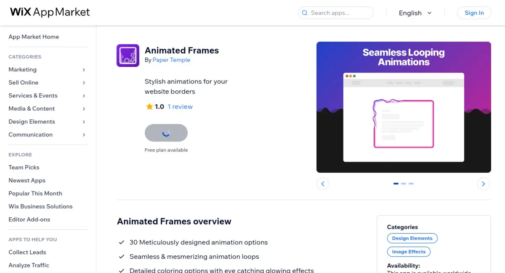Open Wix Business Solutions
This screenshot has height=273, width=505.
point(40,206)
